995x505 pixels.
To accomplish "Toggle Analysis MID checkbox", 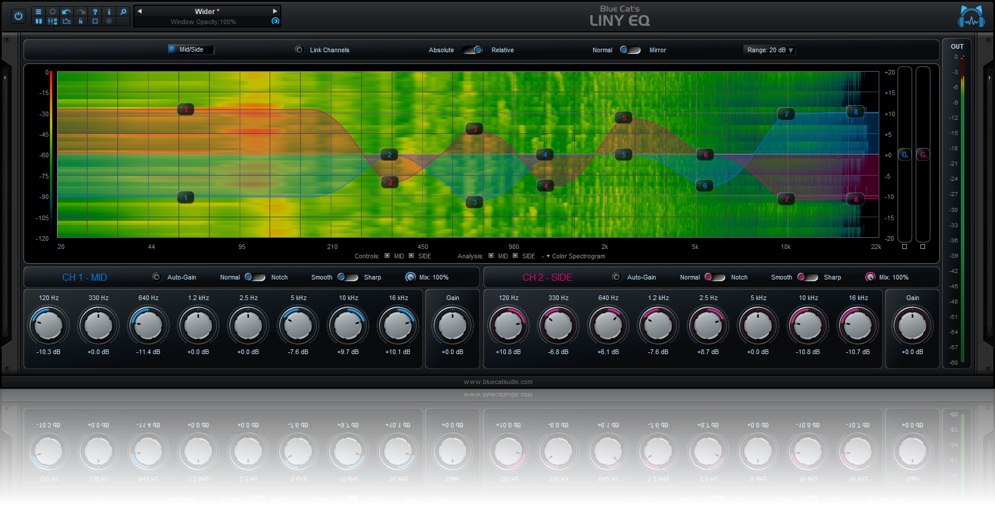I will 491,255.
